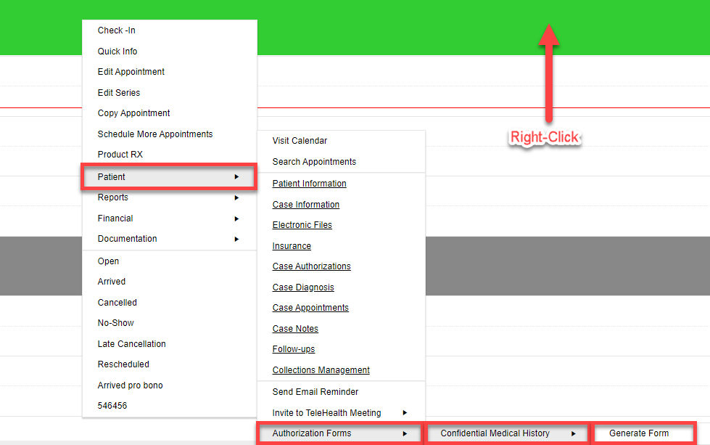Choose Schedule More Appointments
Image resolution: width=710 pixels, height=445 pixels.
click(x=155, y=134)
